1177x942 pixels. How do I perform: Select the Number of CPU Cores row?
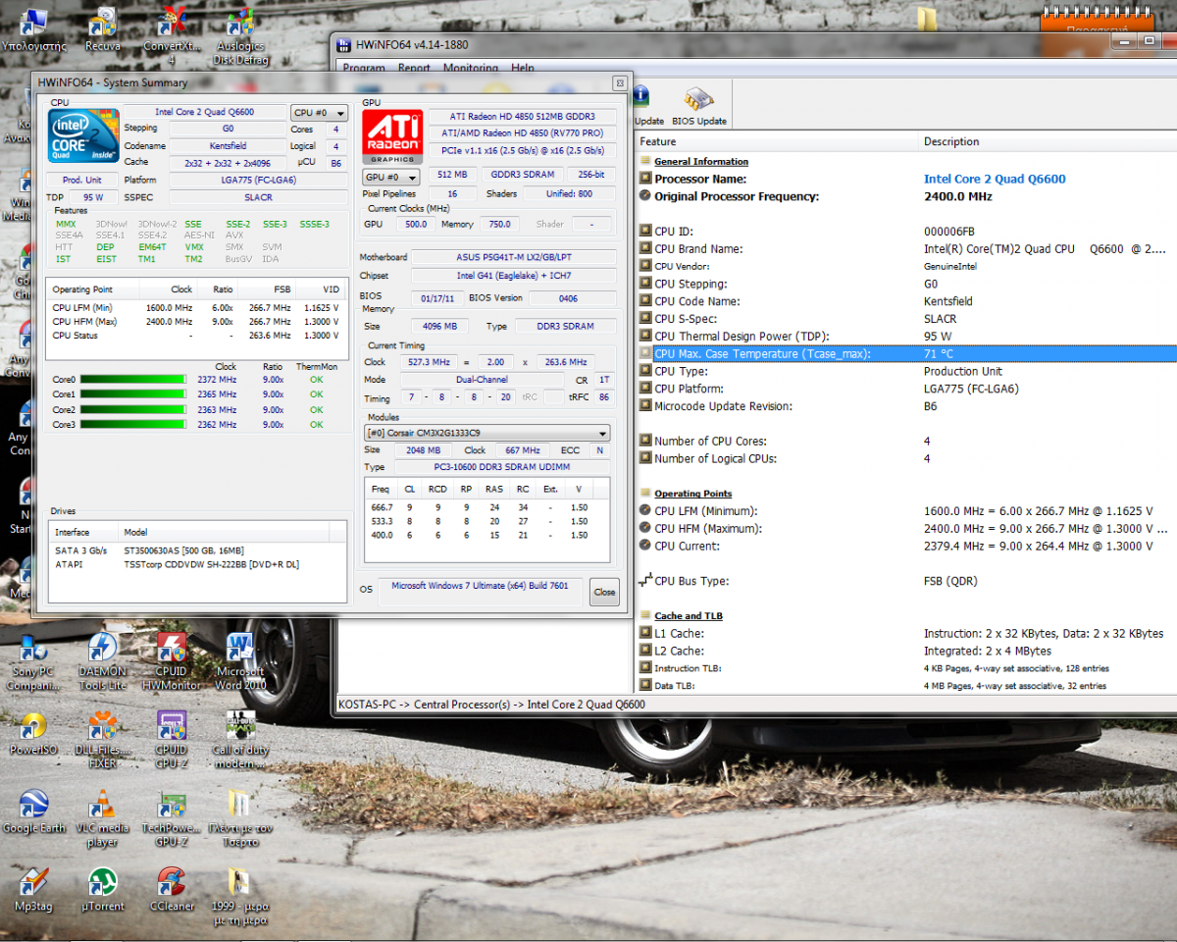906,441
